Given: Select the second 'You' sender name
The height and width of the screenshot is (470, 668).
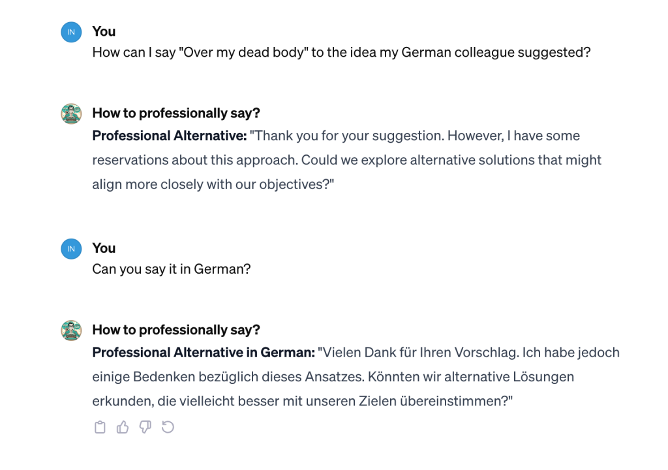Looking at the screenshot, I should [x=104, y=248].
